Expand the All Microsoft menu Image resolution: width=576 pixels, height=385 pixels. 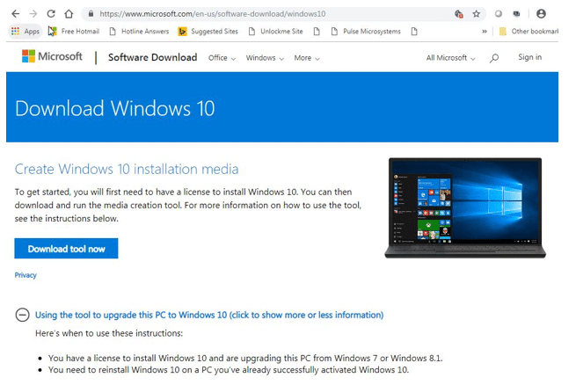pyautogui.click(x=451, y=58)
